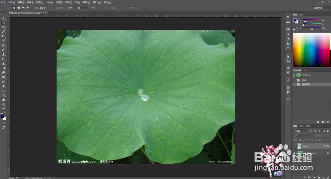Select the Magic Wand tool
331x179 pixels.
[3, 32]
